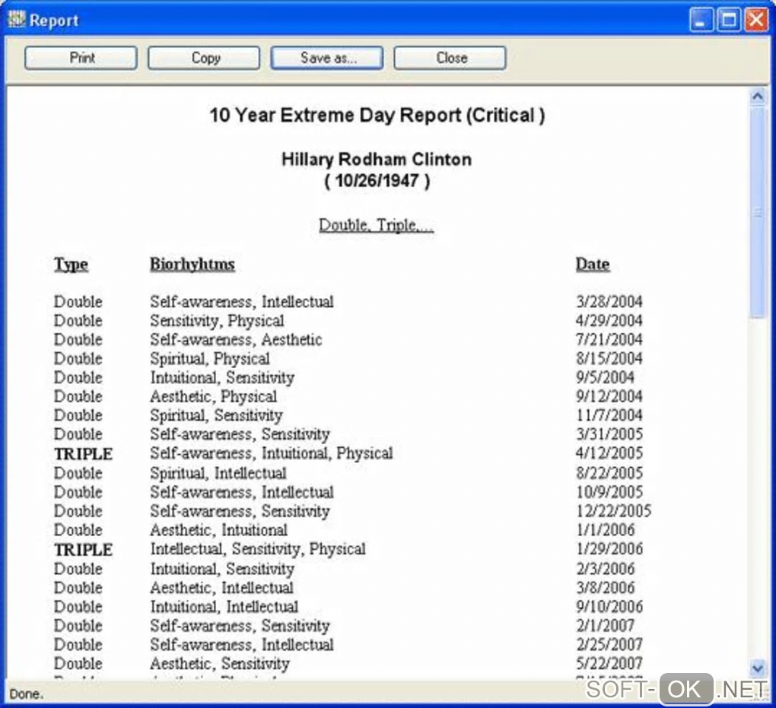Viewport: 776px width, 708px height.
Task: Click the Biorhyhtms column header
Action: pyautogui.click(x=192, y=264)
